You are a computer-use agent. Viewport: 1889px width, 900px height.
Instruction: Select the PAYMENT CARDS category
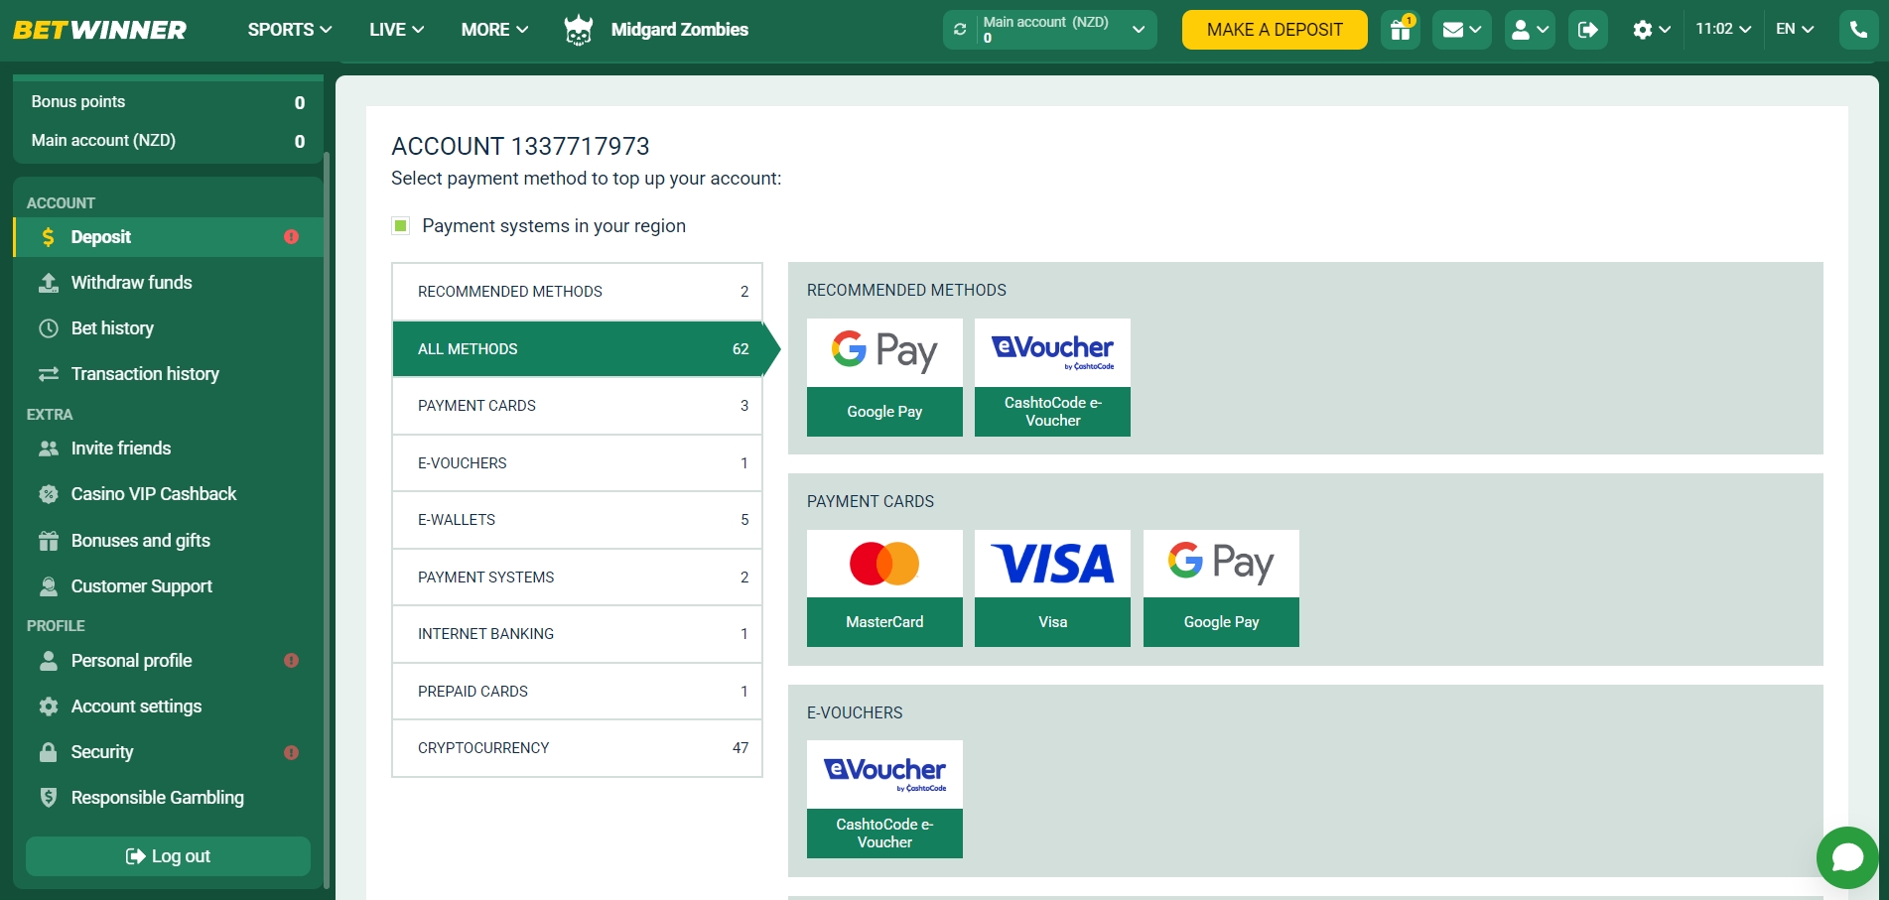(577, 406)
